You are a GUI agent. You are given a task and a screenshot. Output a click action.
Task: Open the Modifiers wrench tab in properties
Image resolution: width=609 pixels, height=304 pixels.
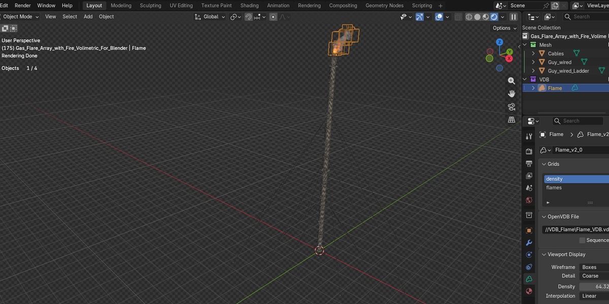[529, 243]
